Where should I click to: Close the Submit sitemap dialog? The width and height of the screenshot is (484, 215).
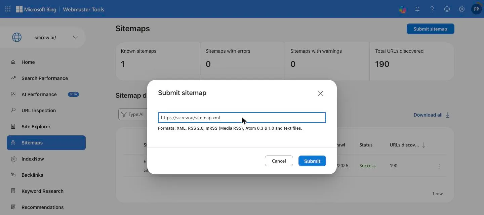tap(321, 93)
